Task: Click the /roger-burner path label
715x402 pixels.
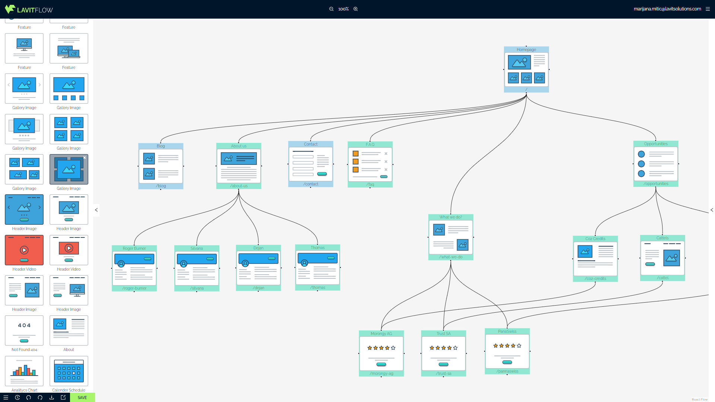Action: point(134,288)
